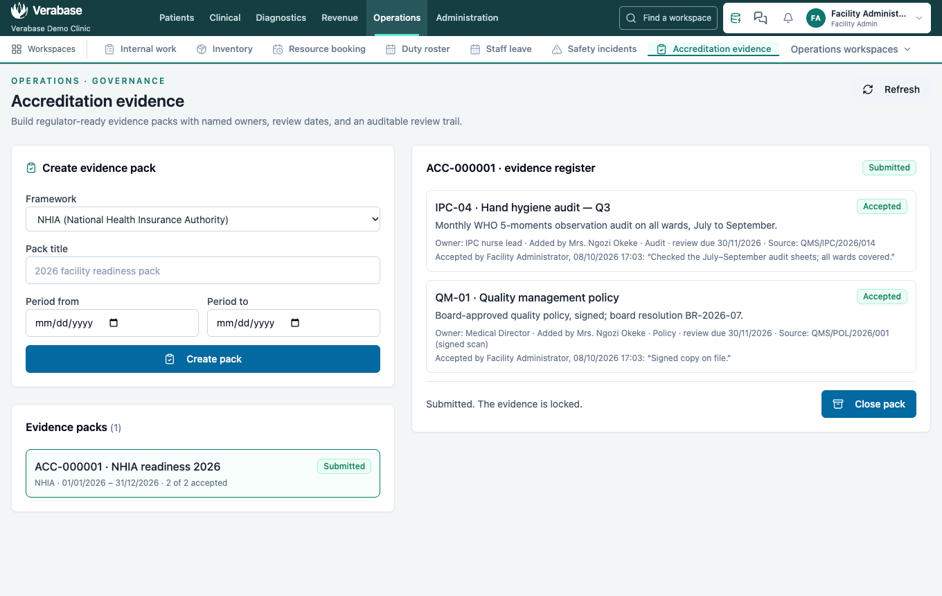Open the Facility Administrator account menu

pos(864,18)
